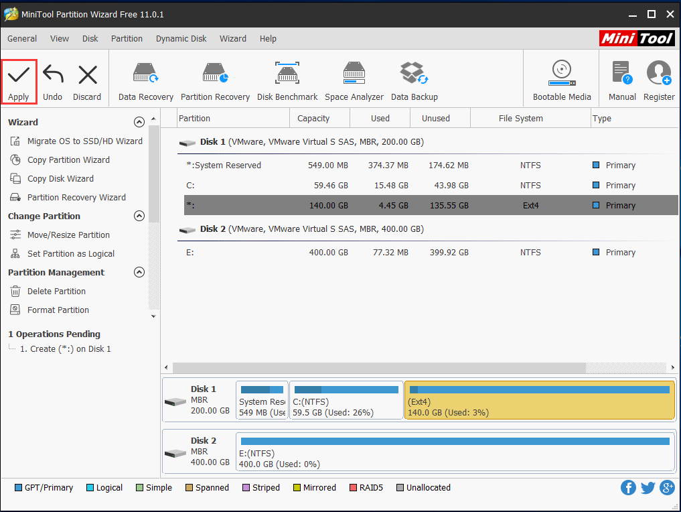Click sidebar scroll up arrow

153,119
